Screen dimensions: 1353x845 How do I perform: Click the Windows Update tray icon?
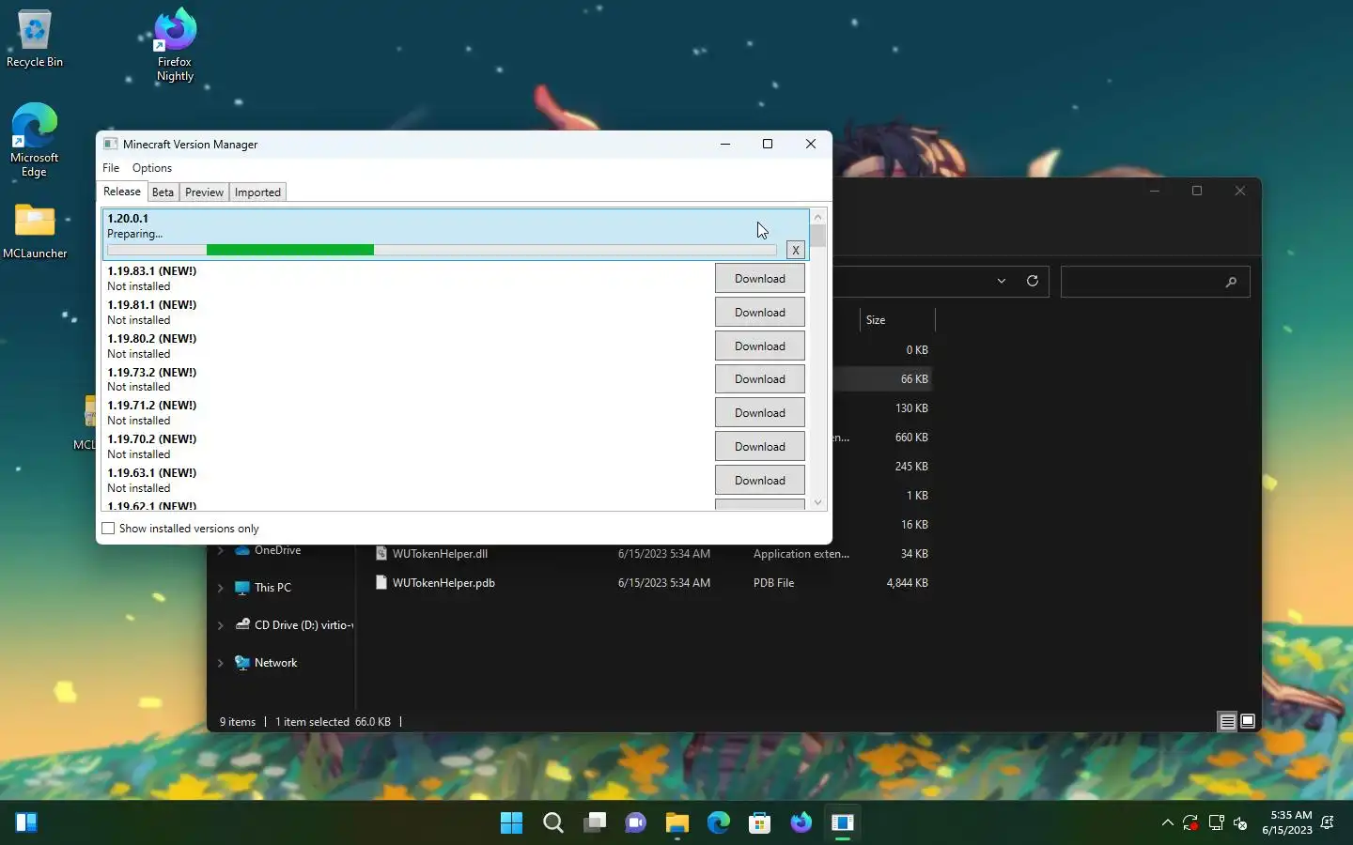coord(1190,823)
